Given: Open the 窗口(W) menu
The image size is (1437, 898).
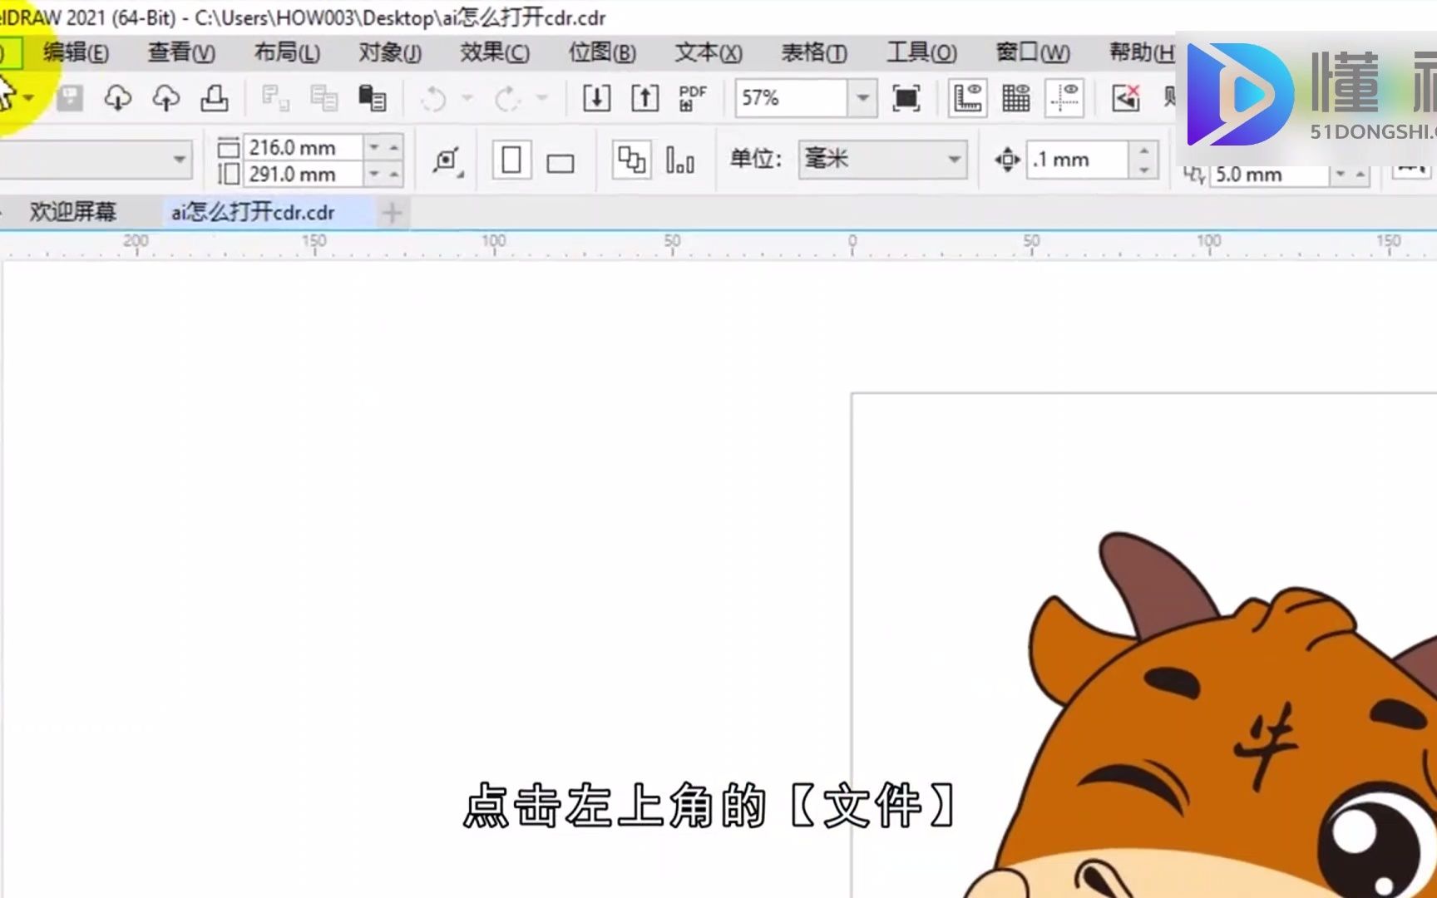Looking at the screenshot, I should click(x=1033, y=52).
